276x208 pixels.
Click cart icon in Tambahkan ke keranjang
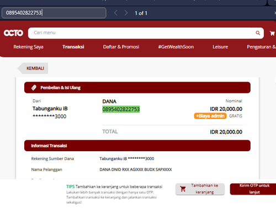[x=183, y=189]
